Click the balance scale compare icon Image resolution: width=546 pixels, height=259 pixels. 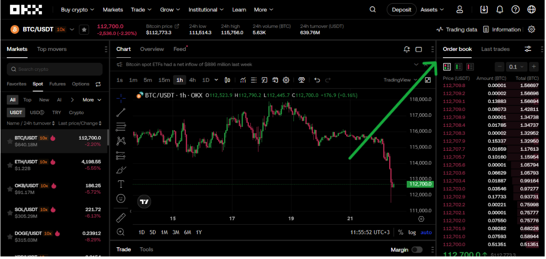point(301,80)
